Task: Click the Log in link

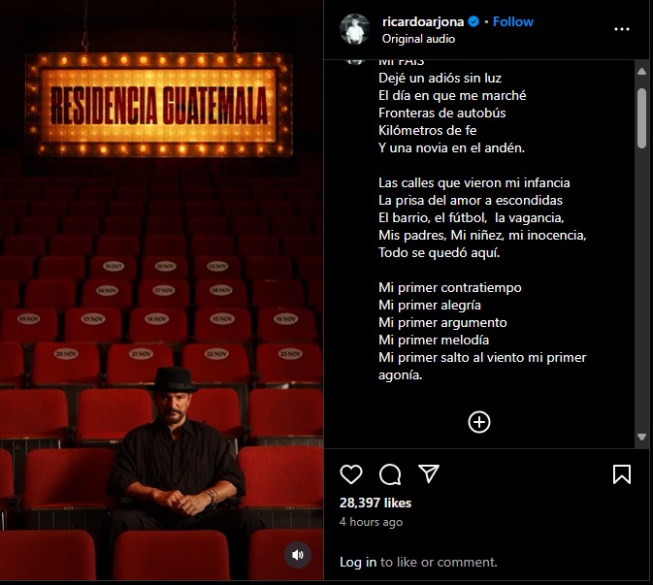Action: [x=358, y=562]
